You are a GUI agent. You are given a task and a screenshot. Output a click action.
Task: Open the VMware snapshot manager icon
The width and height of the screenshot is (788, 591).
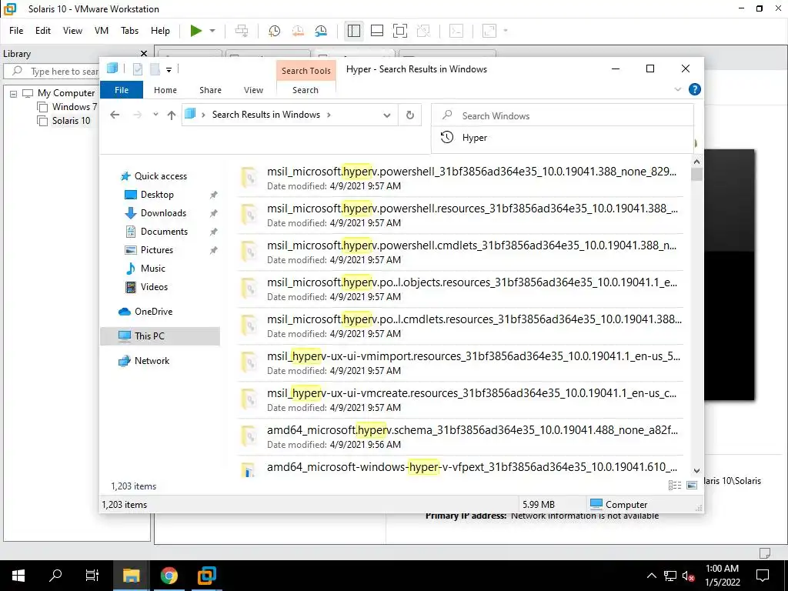321,31
